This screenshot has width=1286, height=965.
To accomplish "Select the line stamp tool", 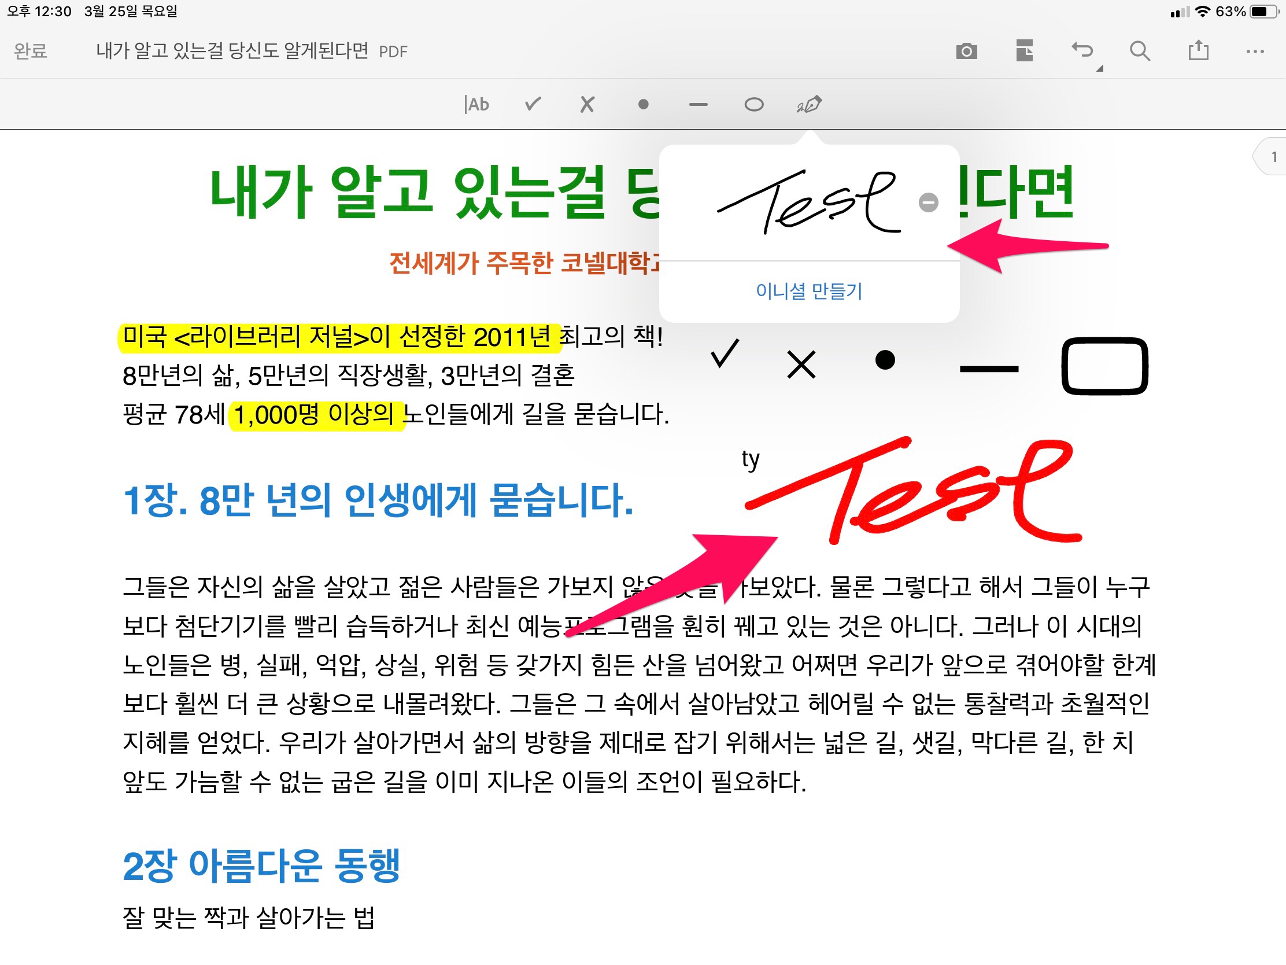I will coord(699,105).
